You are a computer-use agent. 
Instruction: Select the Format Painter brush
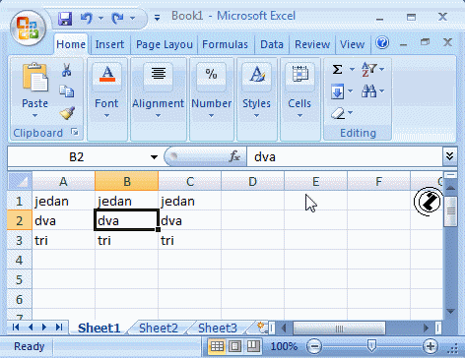[67, 113]
